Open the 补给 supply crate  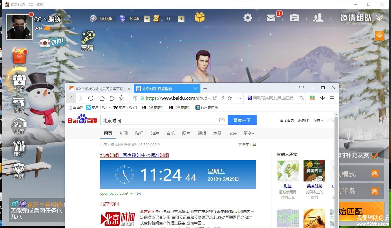pyautogui.click(x=19, y=83)
